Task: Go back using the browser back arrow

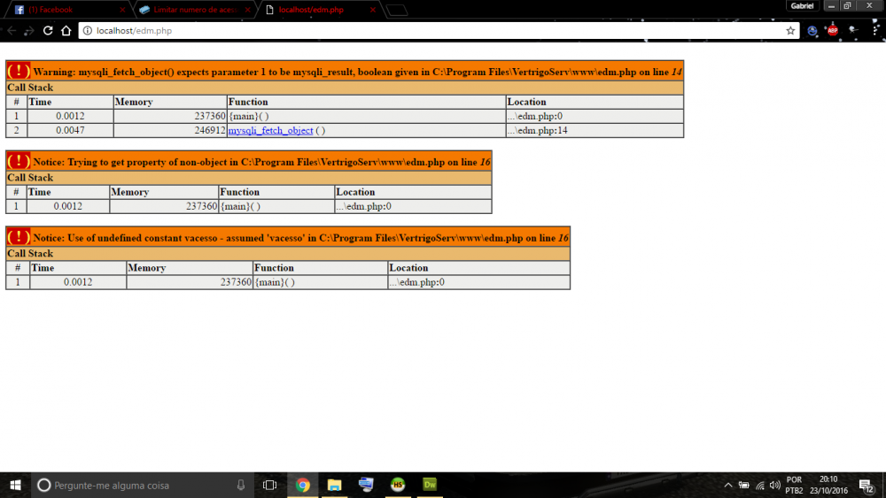Action: pos(12,30)
